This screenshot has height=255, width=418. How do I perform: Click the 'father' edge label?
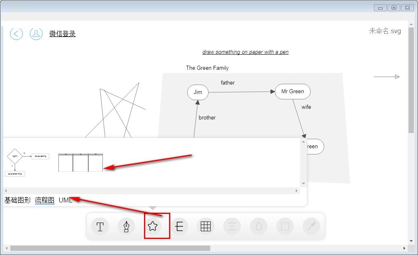[x=228, y=83]
